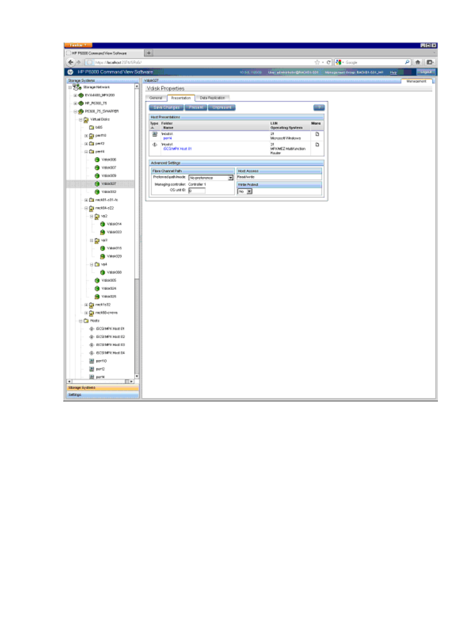Open the perf4 host link in Host Presentations
This screenshot has height=627, width=471.
coord(167,139)
